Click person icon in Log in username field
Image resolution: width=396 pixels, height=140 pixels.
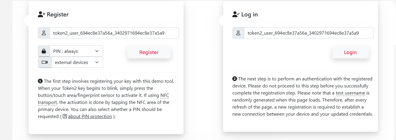pyautogui.click(x=238, y=33)
